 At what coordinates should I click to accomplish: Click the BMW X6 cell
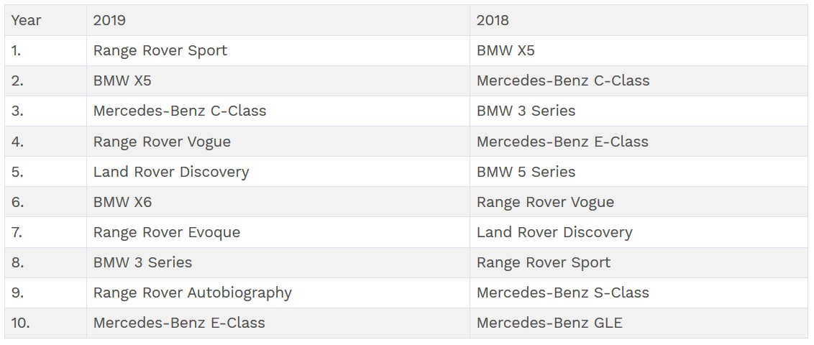click(122, 202)
